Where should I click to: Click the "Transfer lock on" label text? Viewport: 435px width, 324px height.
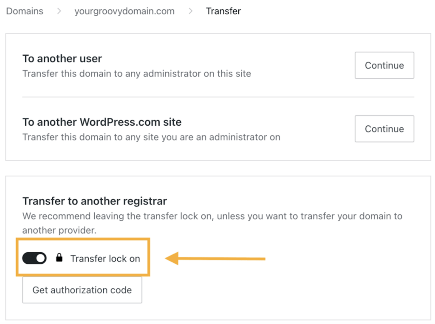point(105,259)
